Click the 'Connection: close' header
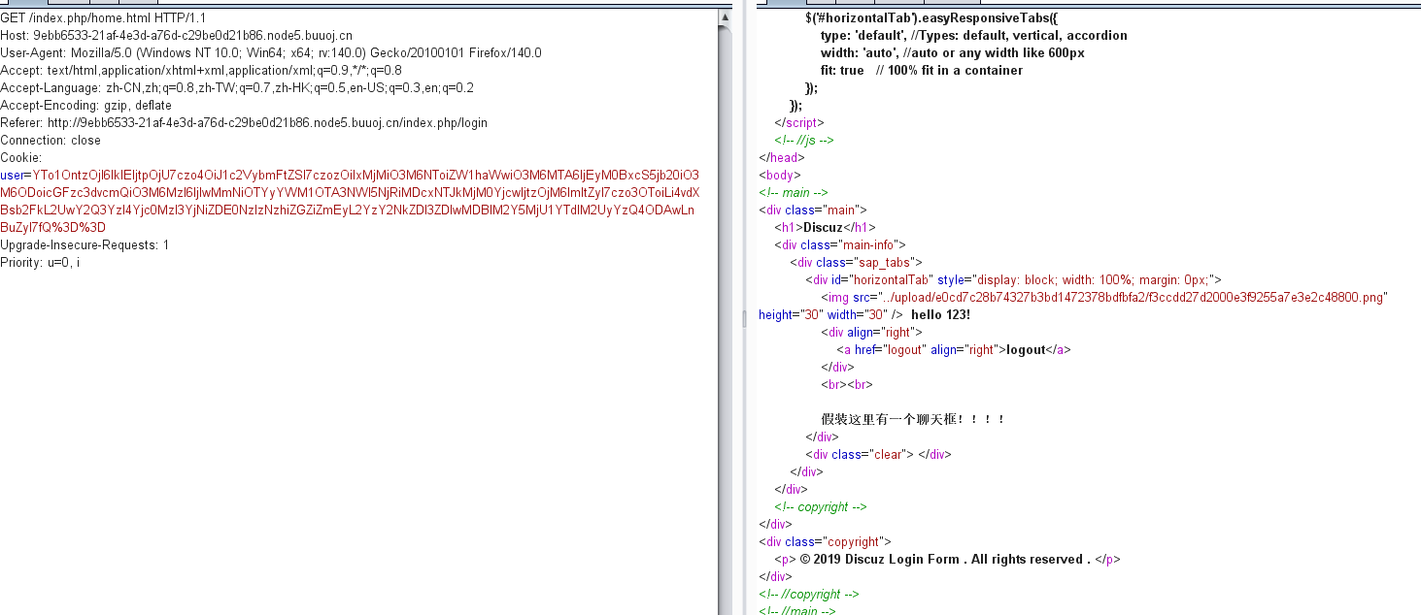 tap(51, 141)
